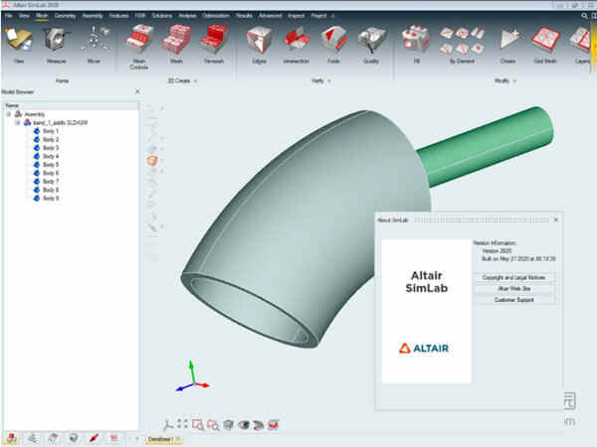
Task: Click Copyright and Legal Notices button
Action: click(514, 277)
